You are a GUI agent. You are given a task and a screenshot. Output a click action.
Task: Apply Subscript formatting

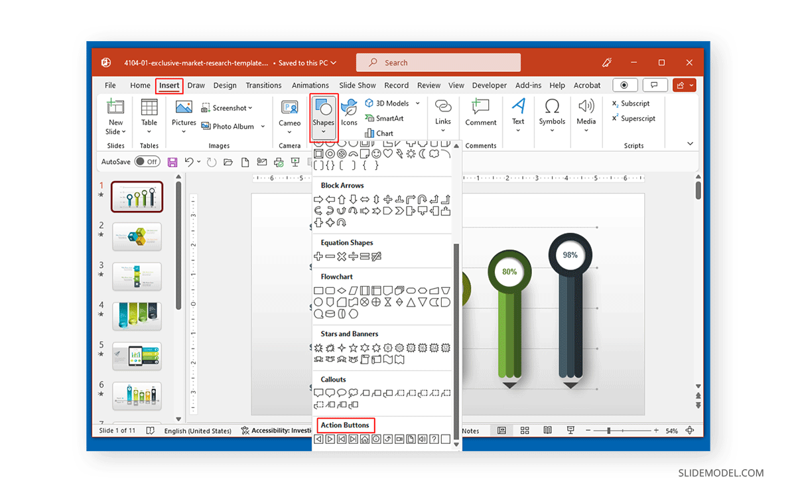(631, 103)
